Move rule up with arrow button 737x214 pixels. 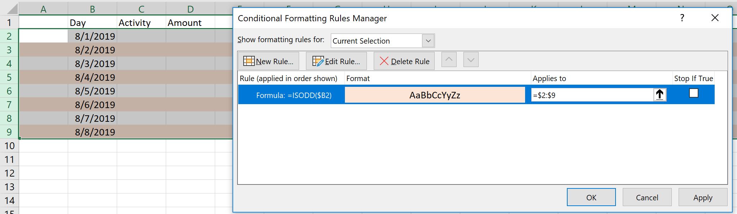[x=449, y=60]
